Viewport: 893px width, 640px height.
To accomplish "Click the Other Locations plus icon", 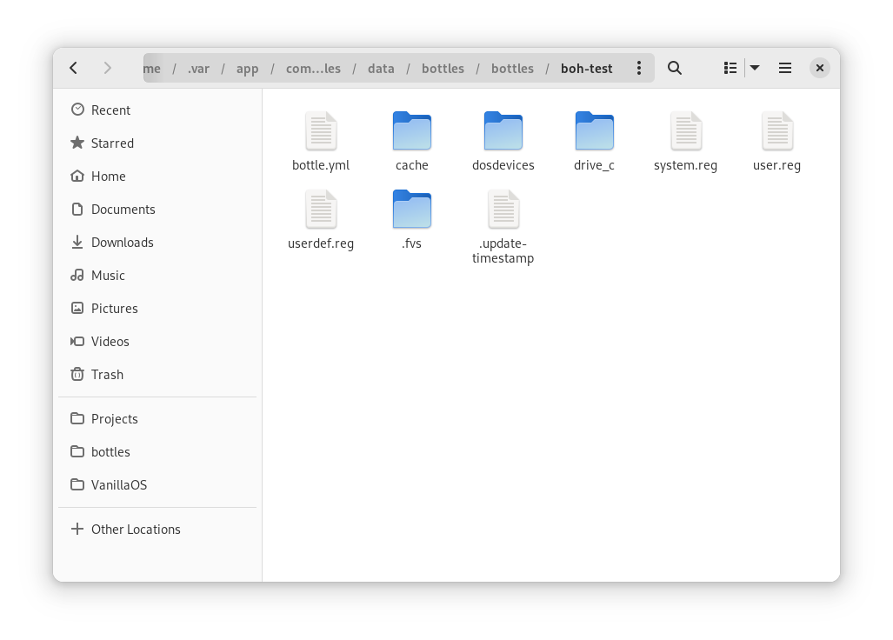I will pyautogui.click(x=77, y=529).
